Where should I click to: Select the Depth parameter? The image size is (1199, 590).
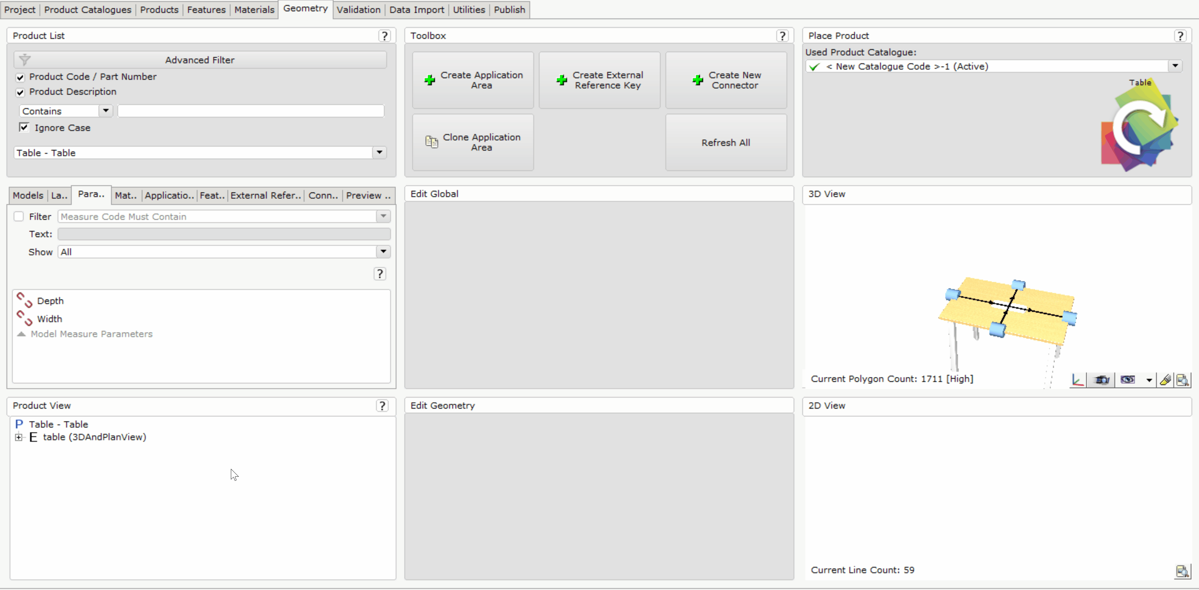point(50,301)
